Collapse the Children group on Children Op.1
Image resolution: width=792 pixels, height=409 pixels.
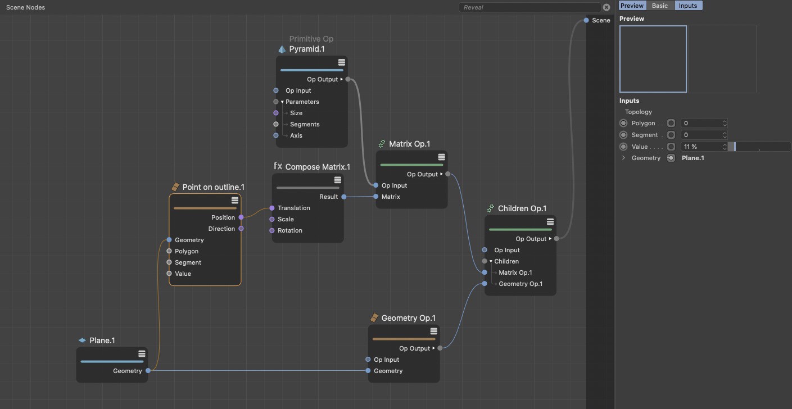491,261
